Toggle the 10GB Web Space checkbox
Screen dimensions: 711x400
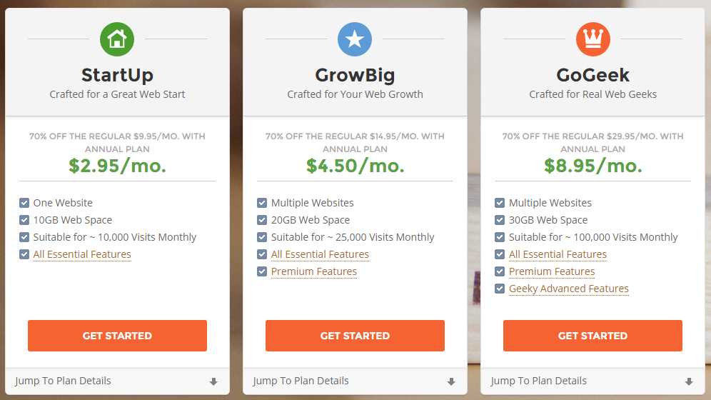(24, 220)
